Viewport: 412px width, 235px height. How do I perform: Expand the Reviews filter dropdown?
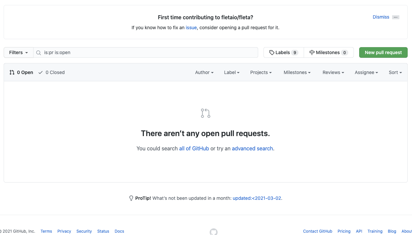tap(333, 72)
